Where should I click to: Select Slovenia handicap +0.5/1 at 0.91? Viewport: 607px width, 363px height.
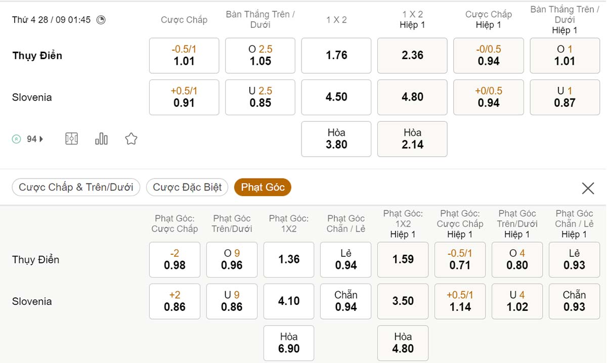point(184,97)
